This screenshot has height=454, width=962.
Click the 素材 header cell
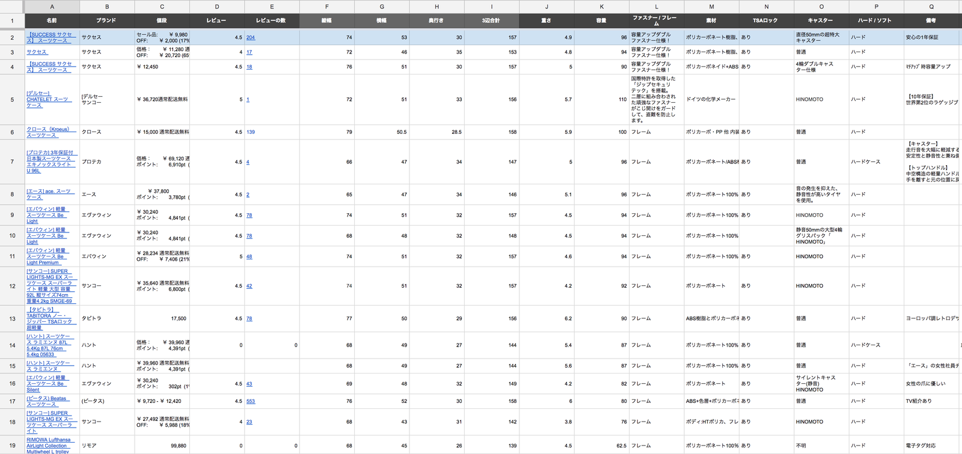pyautogui.click(x=711, y=20)
